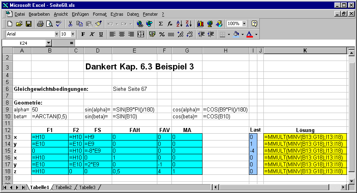Toggle underline formatting (U button)

tap(101, 34)
